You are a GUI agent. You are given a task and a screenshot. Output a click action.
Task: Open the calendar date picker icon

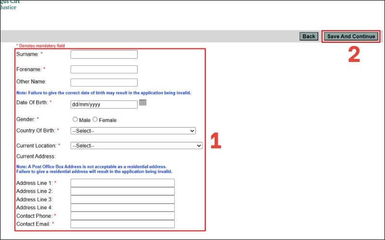coord(142,103)
